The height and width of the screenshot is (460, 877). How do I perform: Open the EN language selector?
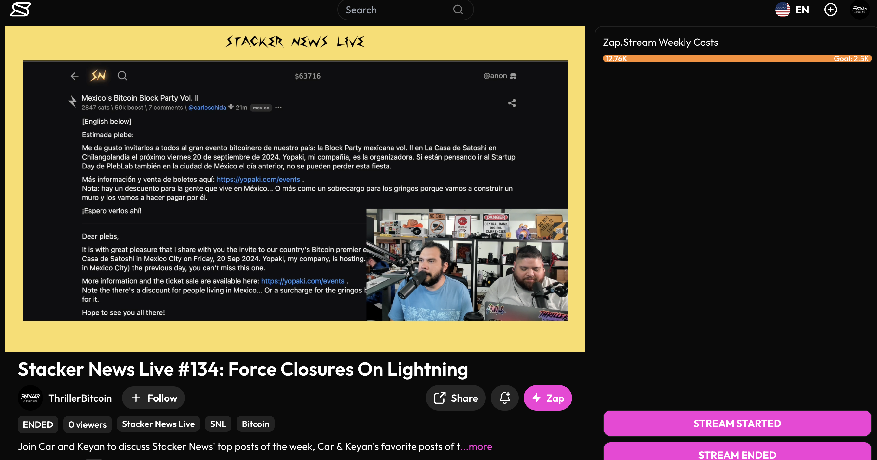[x=802, y=10]
